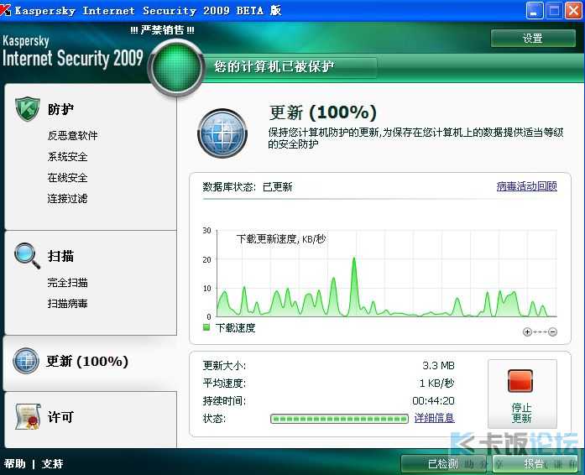Open 支持 support link

(52, 464)
